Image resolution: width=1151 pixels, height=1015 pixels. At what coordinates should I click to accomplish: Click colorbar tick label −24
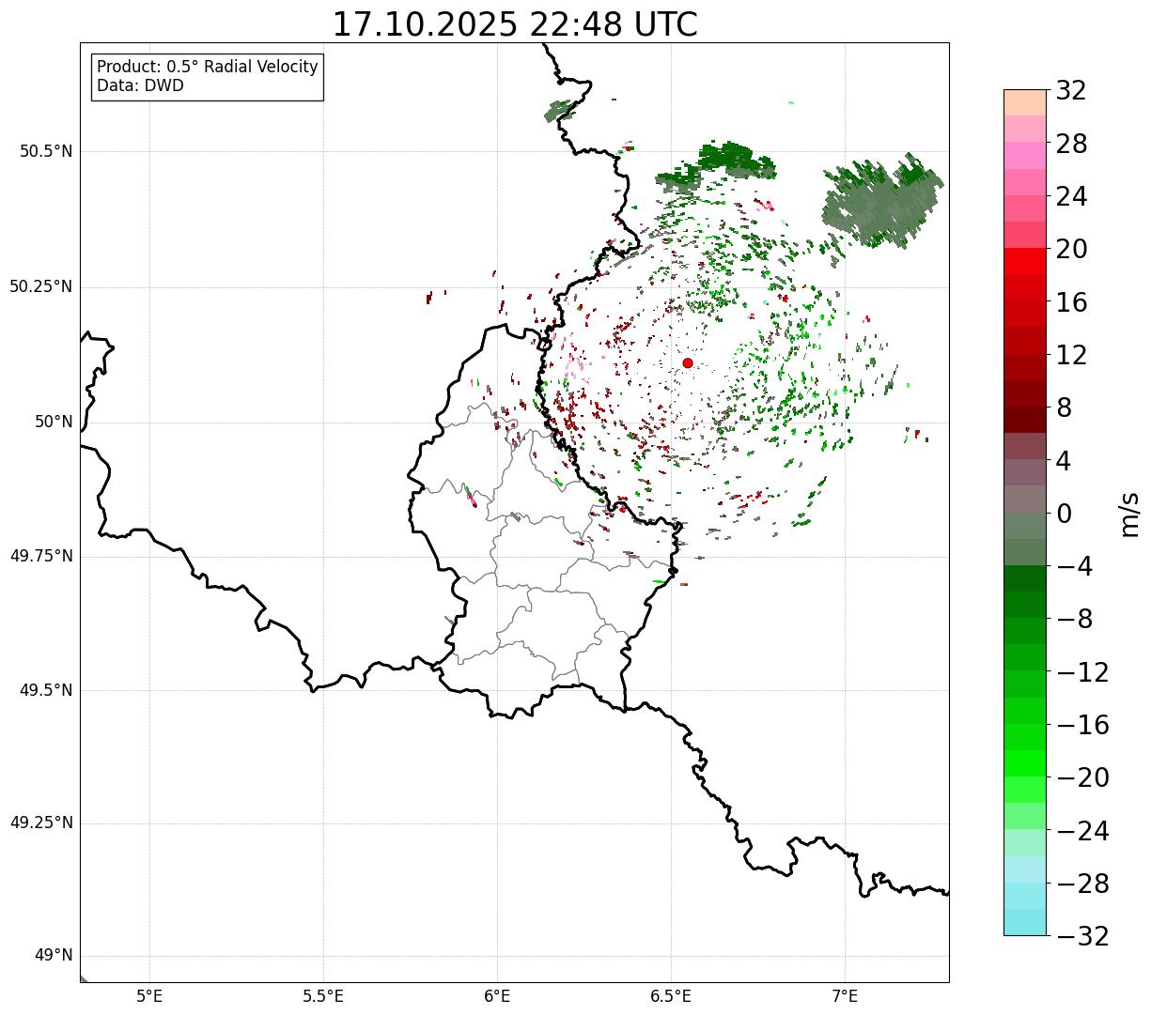(x=1082, y=831)
